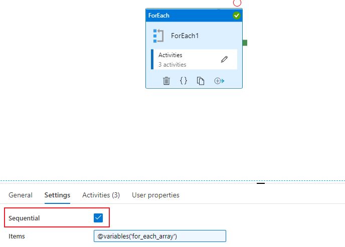345x247 pixels.
Task: Edit activities with the pencil icon
Action: (x=224, y=59)
